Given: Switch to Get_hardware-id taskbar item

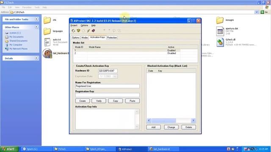Looking at the screenshot, I should point(163,149).
